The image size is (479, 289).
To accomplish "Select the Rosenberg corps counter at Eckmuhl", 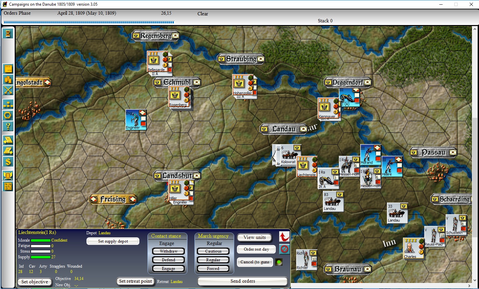I will click(x=179, y=97).
